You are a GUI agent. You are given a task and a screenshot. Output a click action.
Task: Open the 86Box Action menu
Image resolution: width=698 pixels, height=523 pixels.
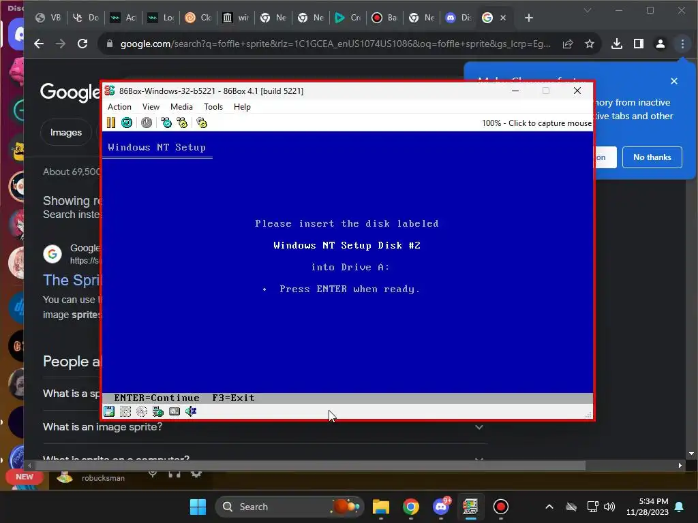119,107
